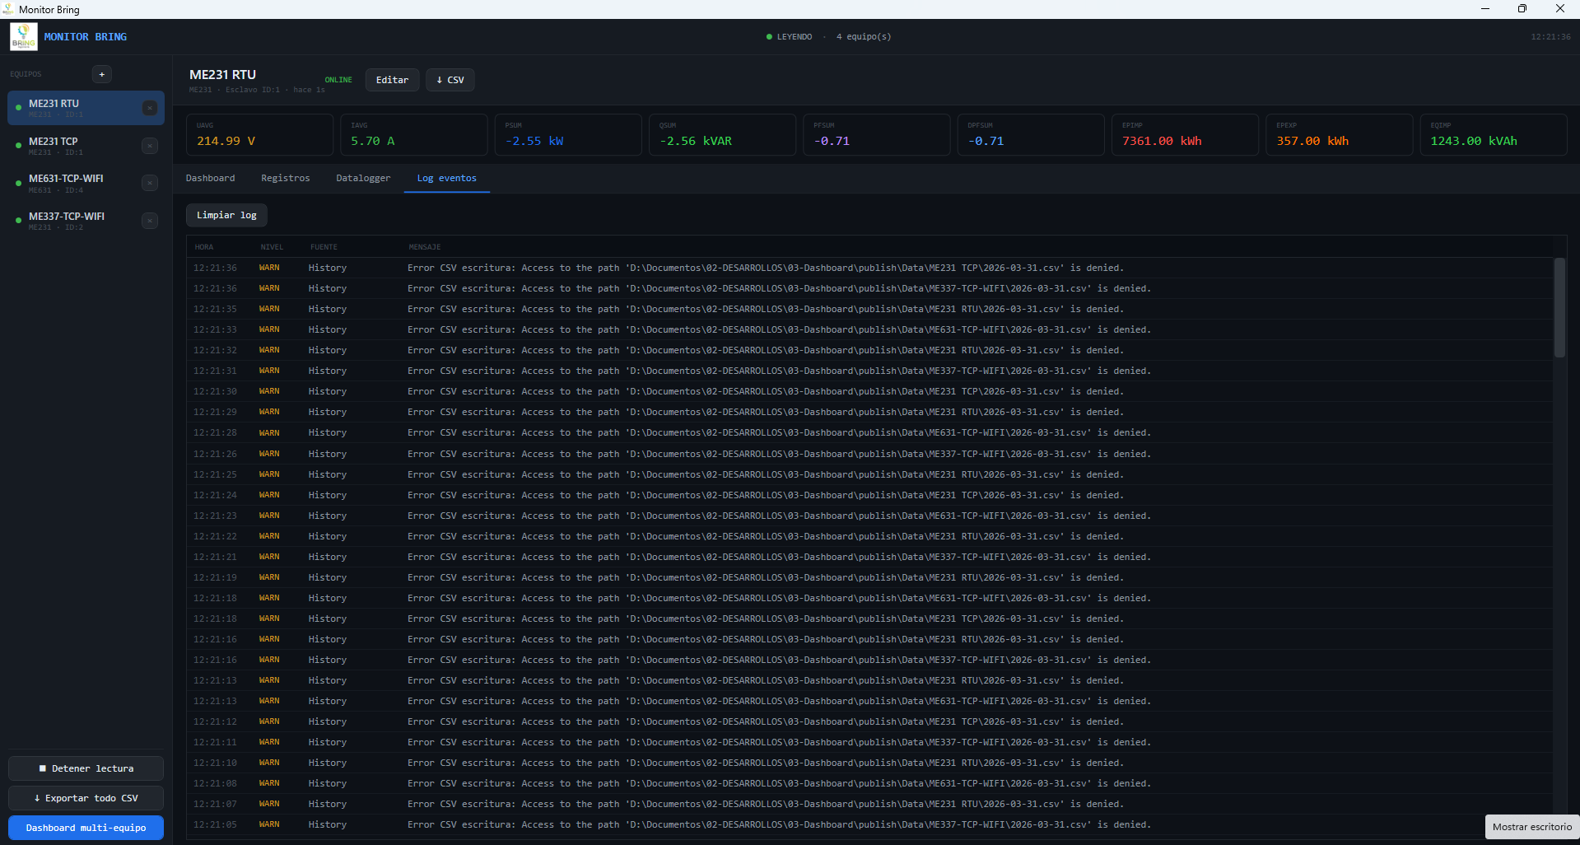Switch to the Dashboard tab
Viewport: 1580px width, 845px height.
(210, 178)
